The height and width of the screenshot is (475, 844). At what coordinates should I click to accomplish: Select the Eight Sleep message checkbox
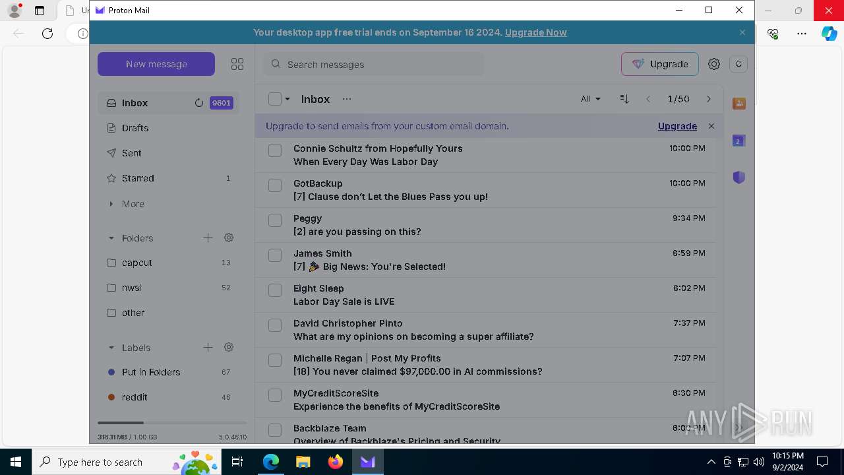[275, 290]
